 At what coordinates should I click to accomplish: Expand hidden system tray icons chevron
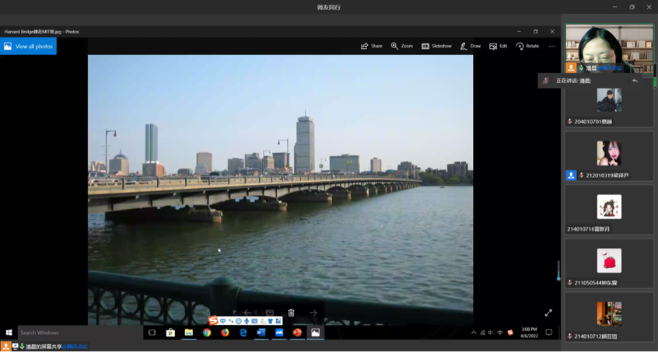tap(473, 333)
